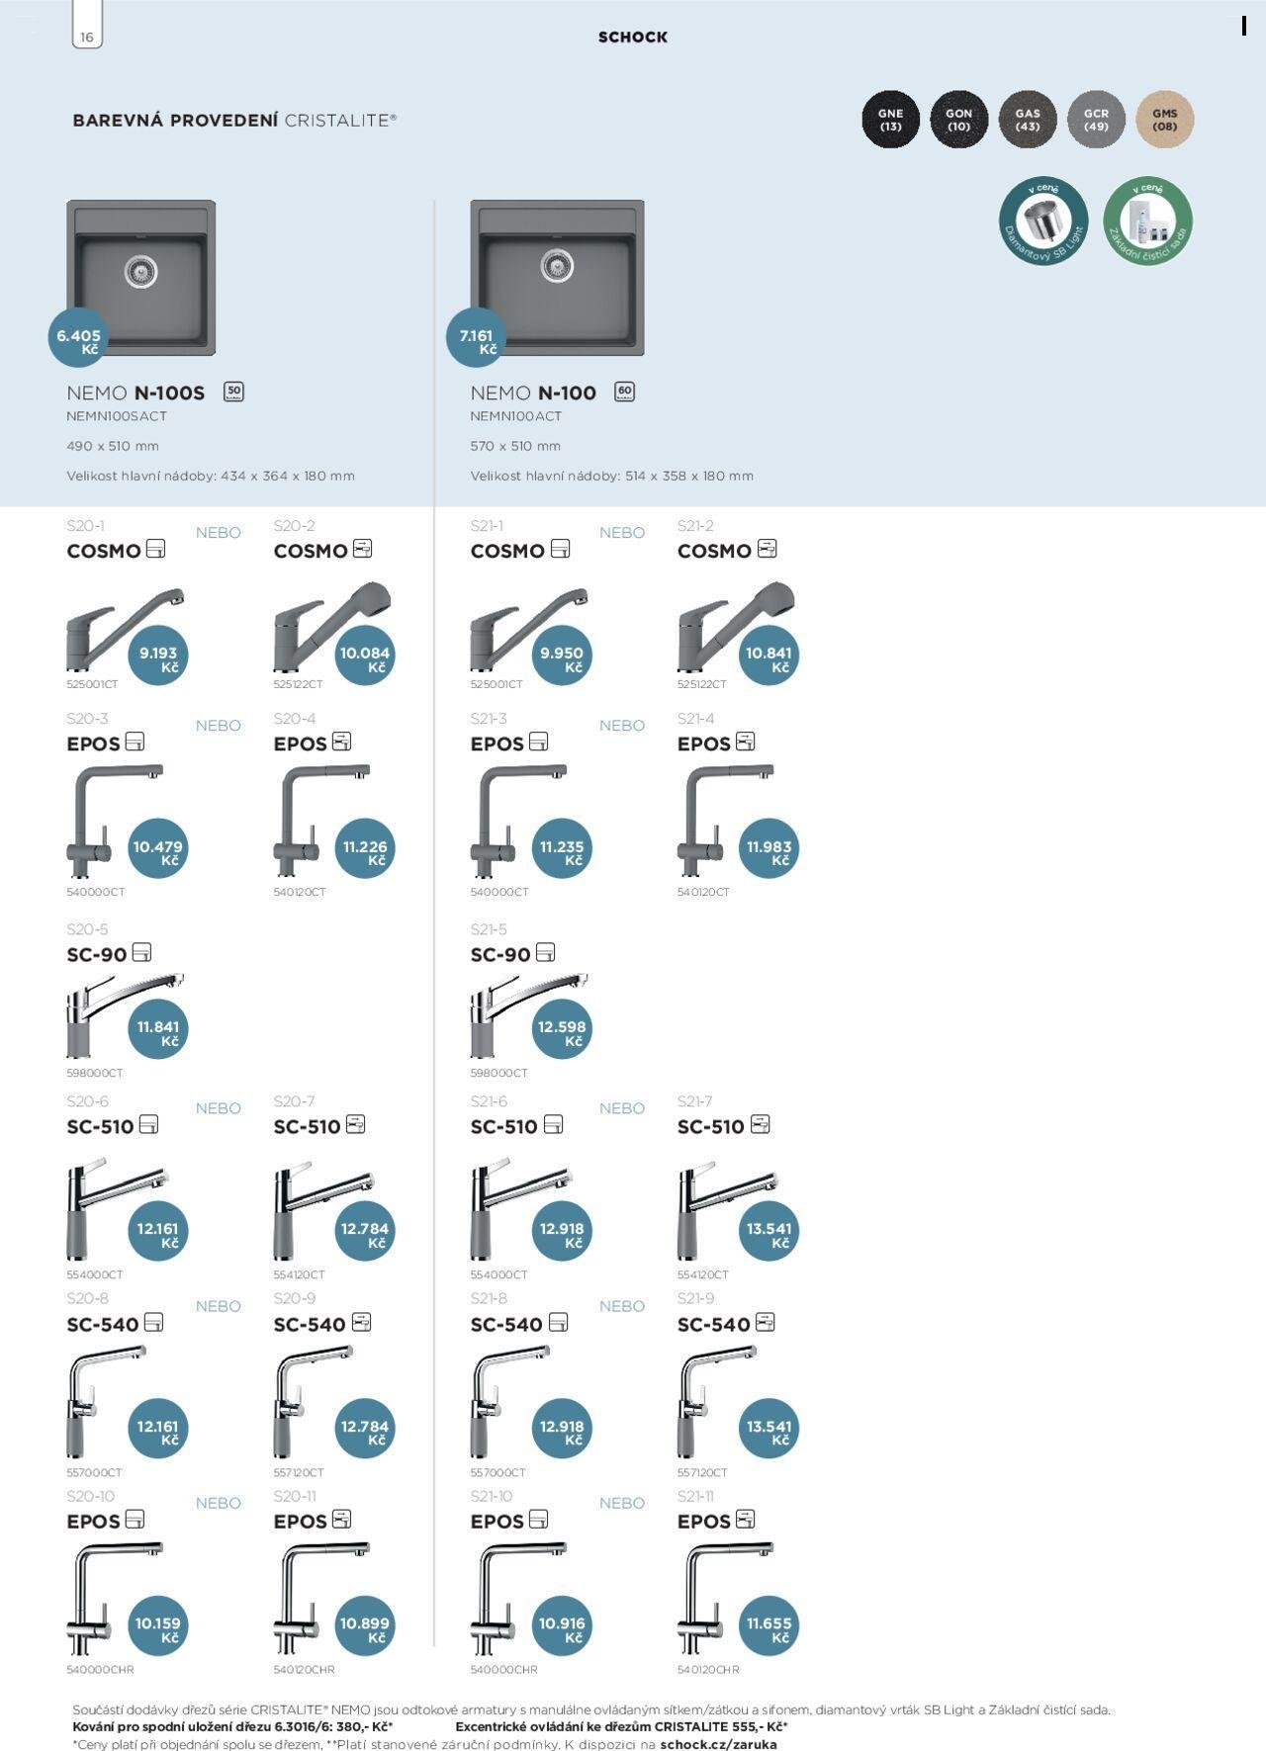Click the pull-out icon beside S20-2 COSMO
Screen dimensions: 1266x1751
tap(363, 549)
